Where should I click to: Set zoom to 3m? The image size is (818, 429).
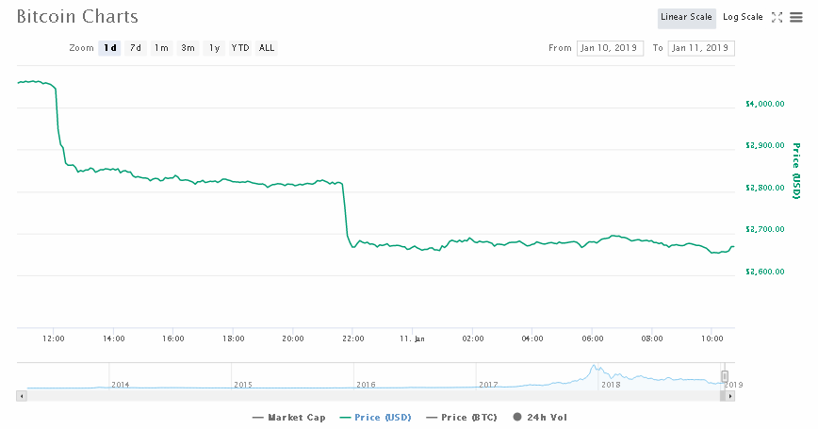tap(188, 48)
